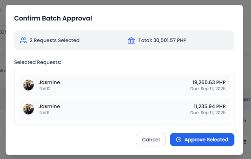Image resolution: width=251 pixels, height=159 pixels.
Task: Click the checkmark circle icon in Approve Selected
Action: pos(178,140)
